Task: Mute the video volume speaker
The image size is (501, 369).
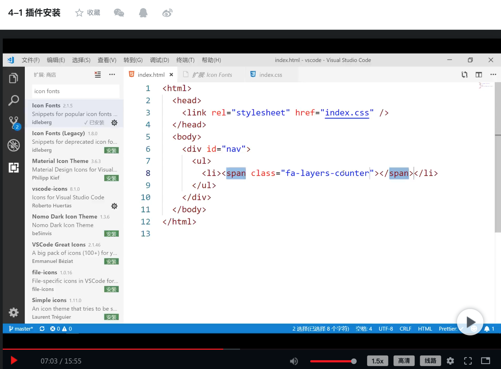Action: point(294,361)
